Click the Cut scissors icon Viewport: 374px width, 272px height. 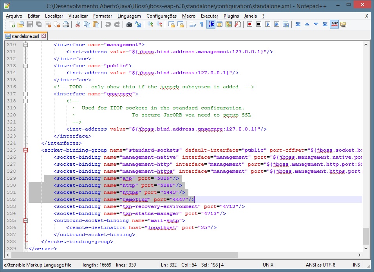[78, 24]
